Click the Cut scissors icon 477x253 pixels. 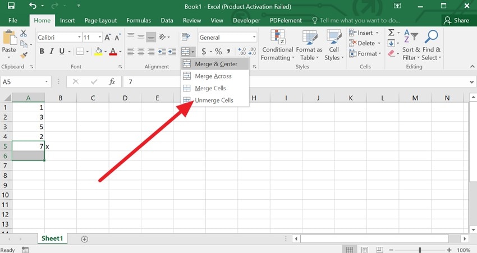click(24, 33)
